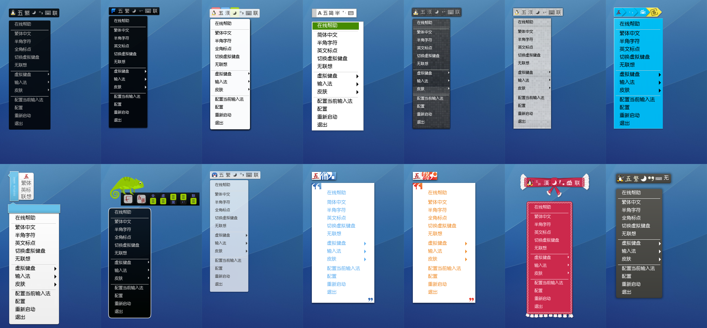
Task: Click 配置当前输入法 in the blue quote-mark menu
Action: pos(343,268)
